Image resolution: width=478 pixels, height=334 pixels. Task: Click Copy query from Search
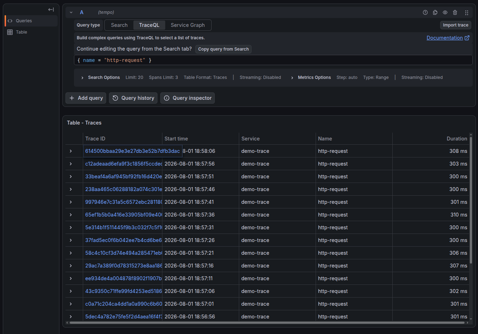[223, 49]
